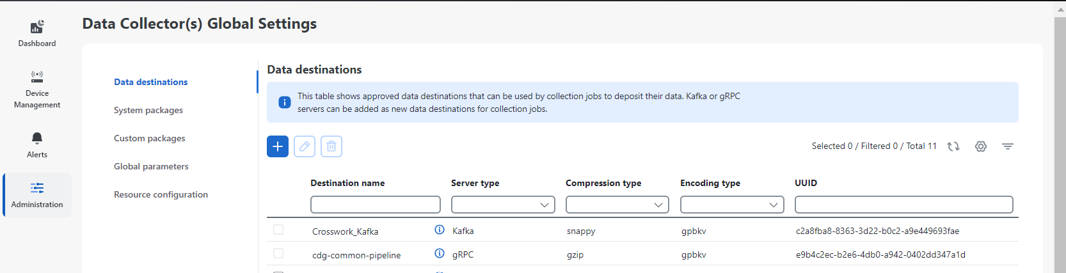Click gpbkv encoding in Crosswork_Kafka row
The image size is (1066, 273).
[694, 231]
